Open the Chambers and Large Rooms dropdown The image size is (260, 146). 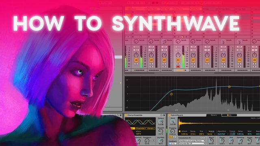coord(192,141)
